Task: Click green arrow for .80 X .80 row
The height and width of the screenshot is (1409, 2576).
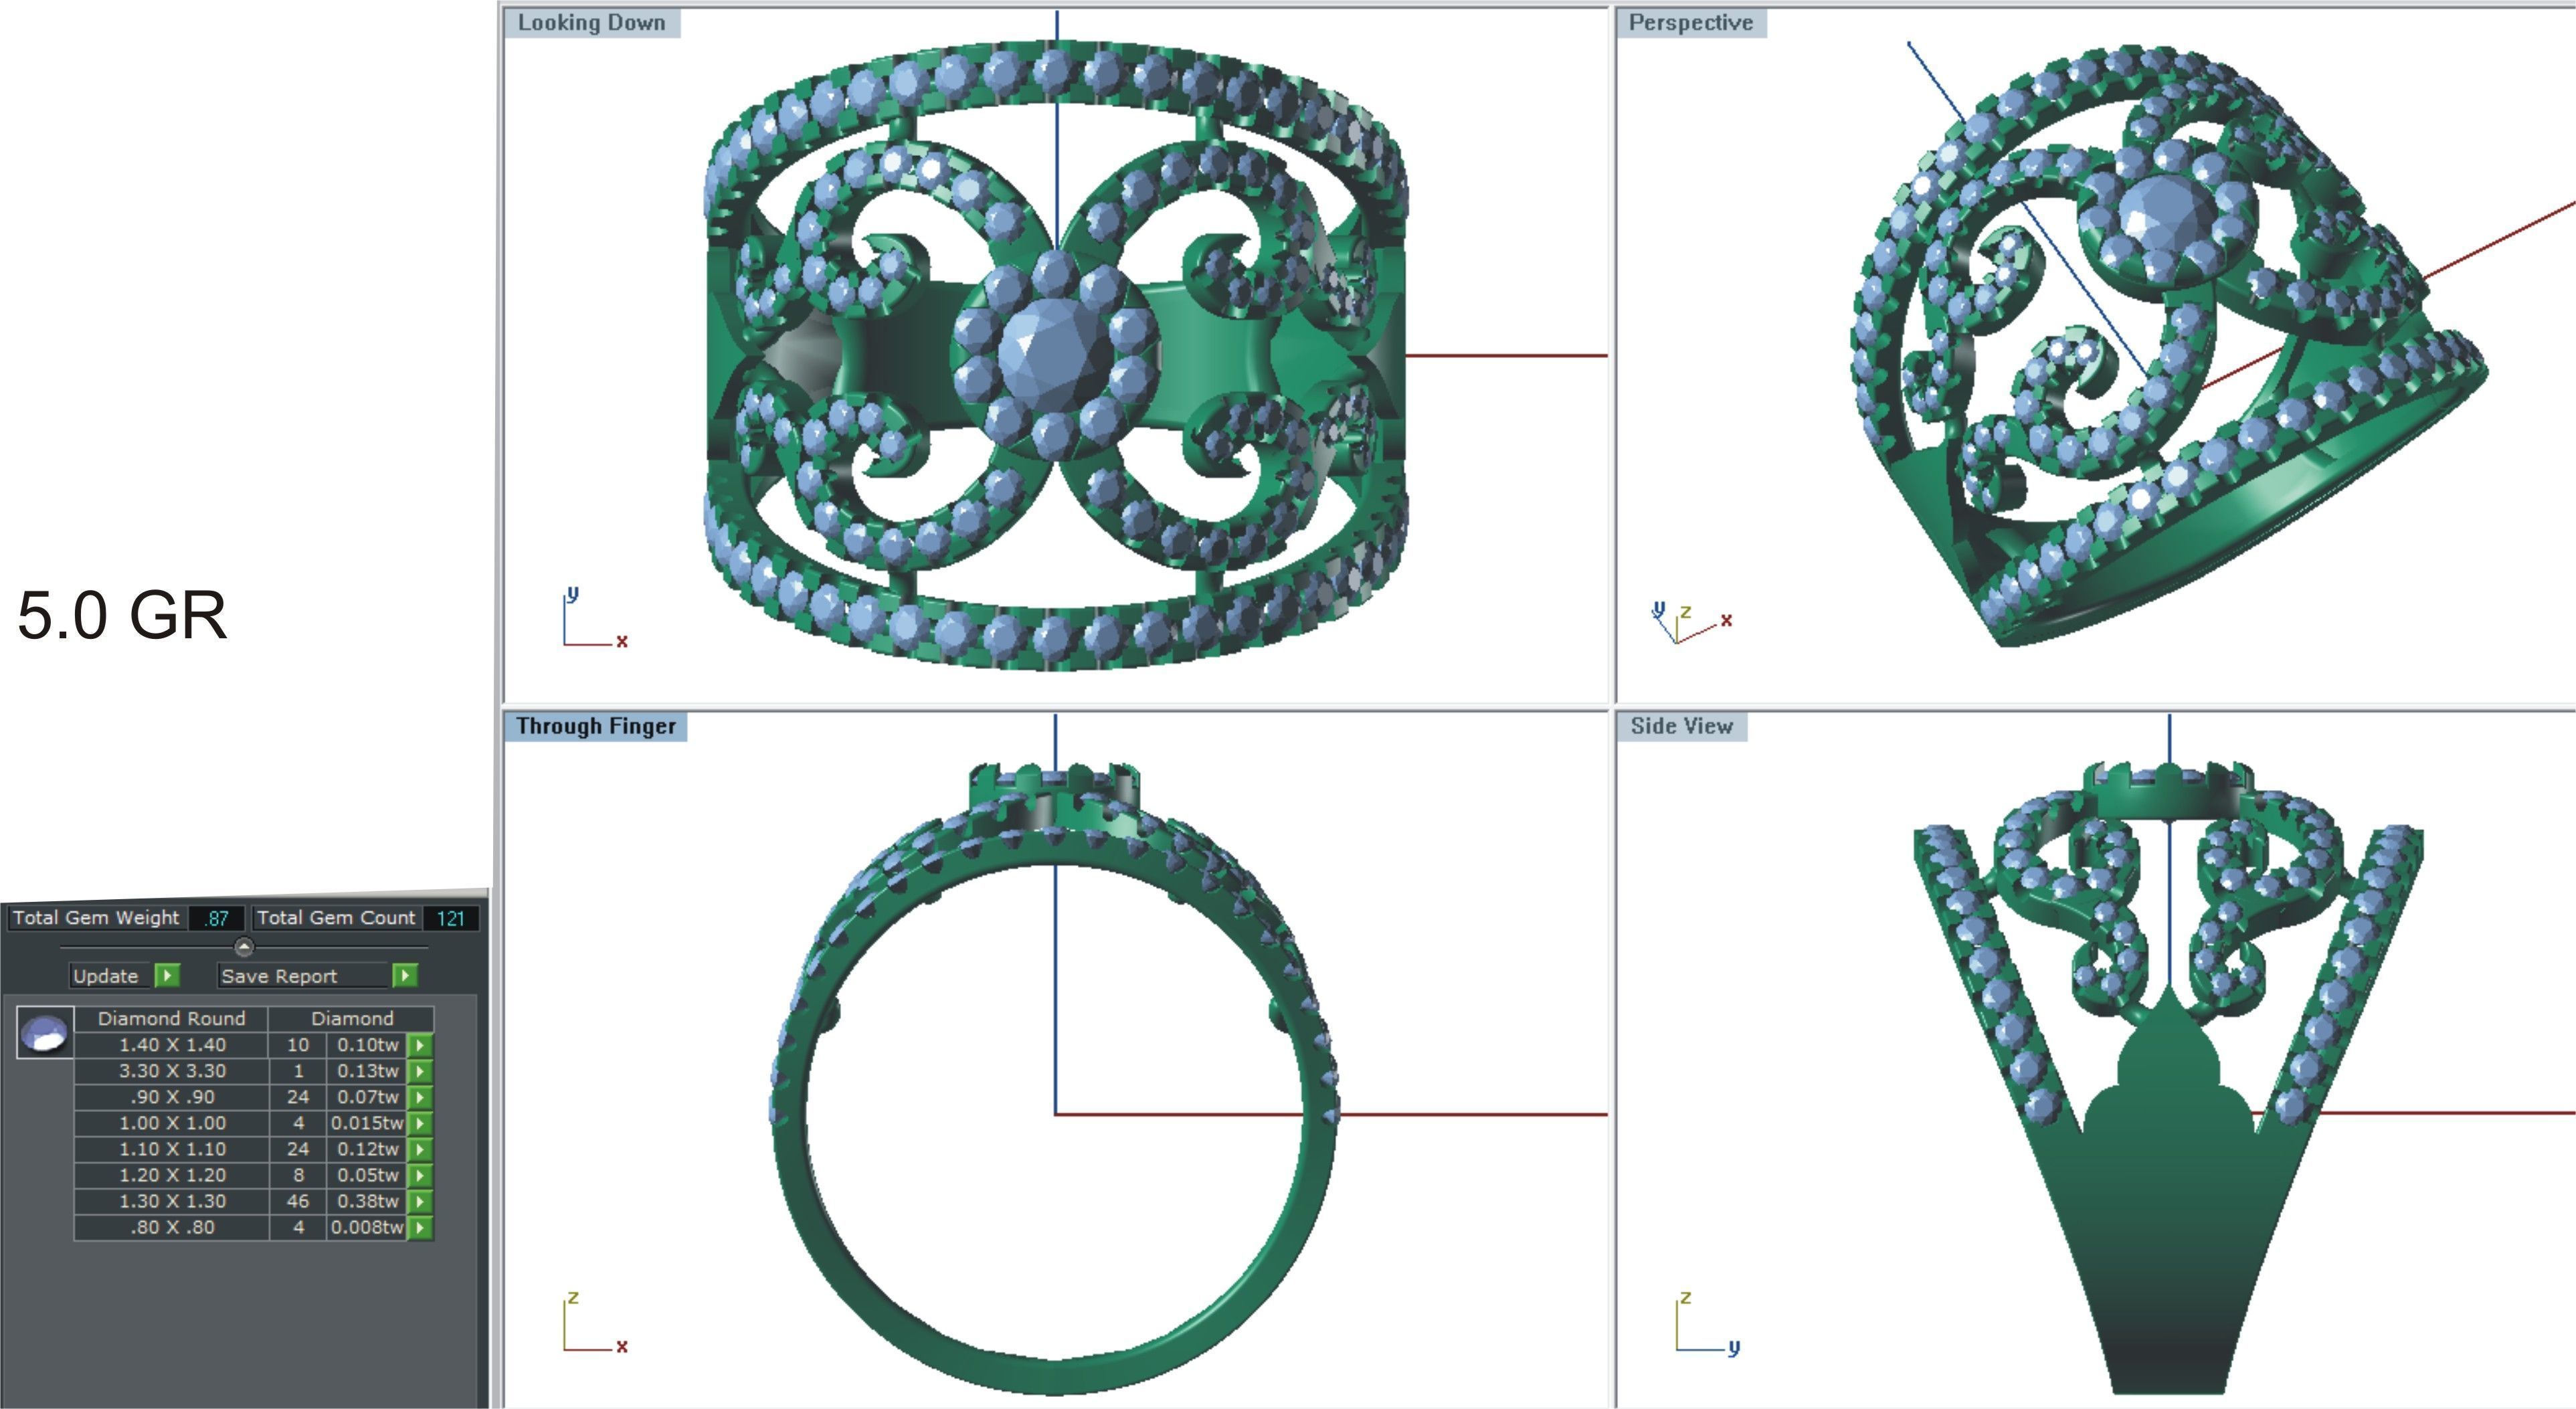Action: tap(420, 1227)
